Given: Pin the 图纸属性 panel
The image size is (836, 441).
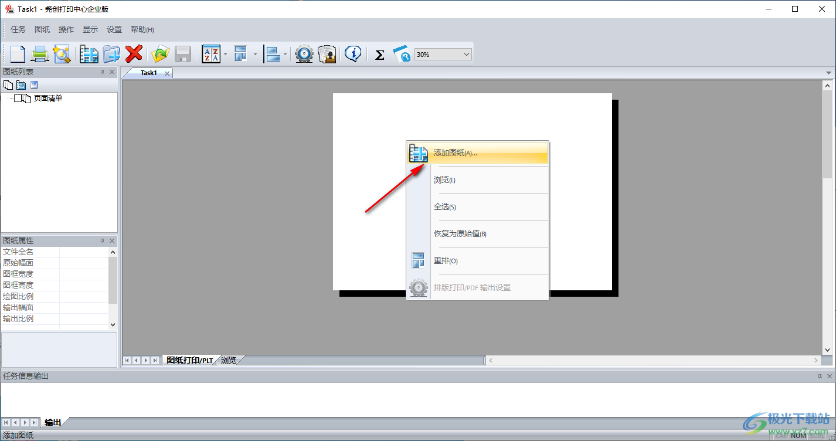Looking at the screenshot, I should [x=102, y=241].
